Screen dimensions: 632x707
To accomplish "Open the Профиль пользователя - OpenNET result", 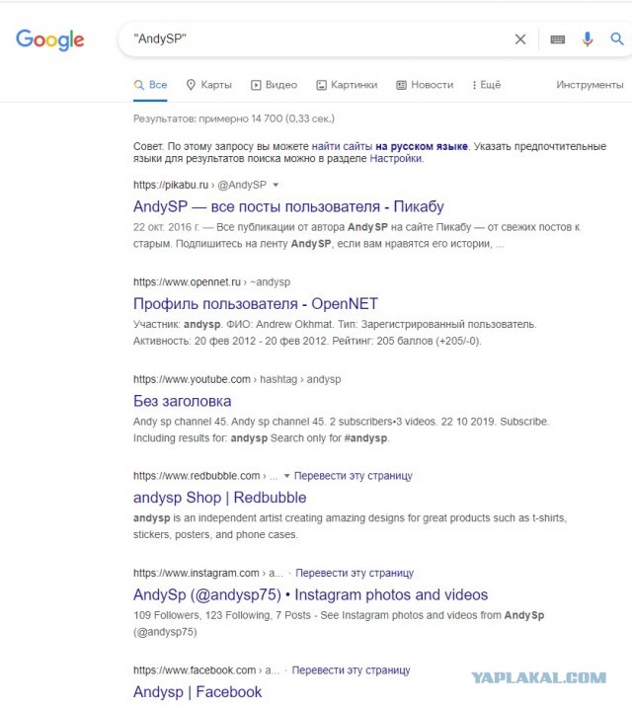I will click(x=256, y=304).
